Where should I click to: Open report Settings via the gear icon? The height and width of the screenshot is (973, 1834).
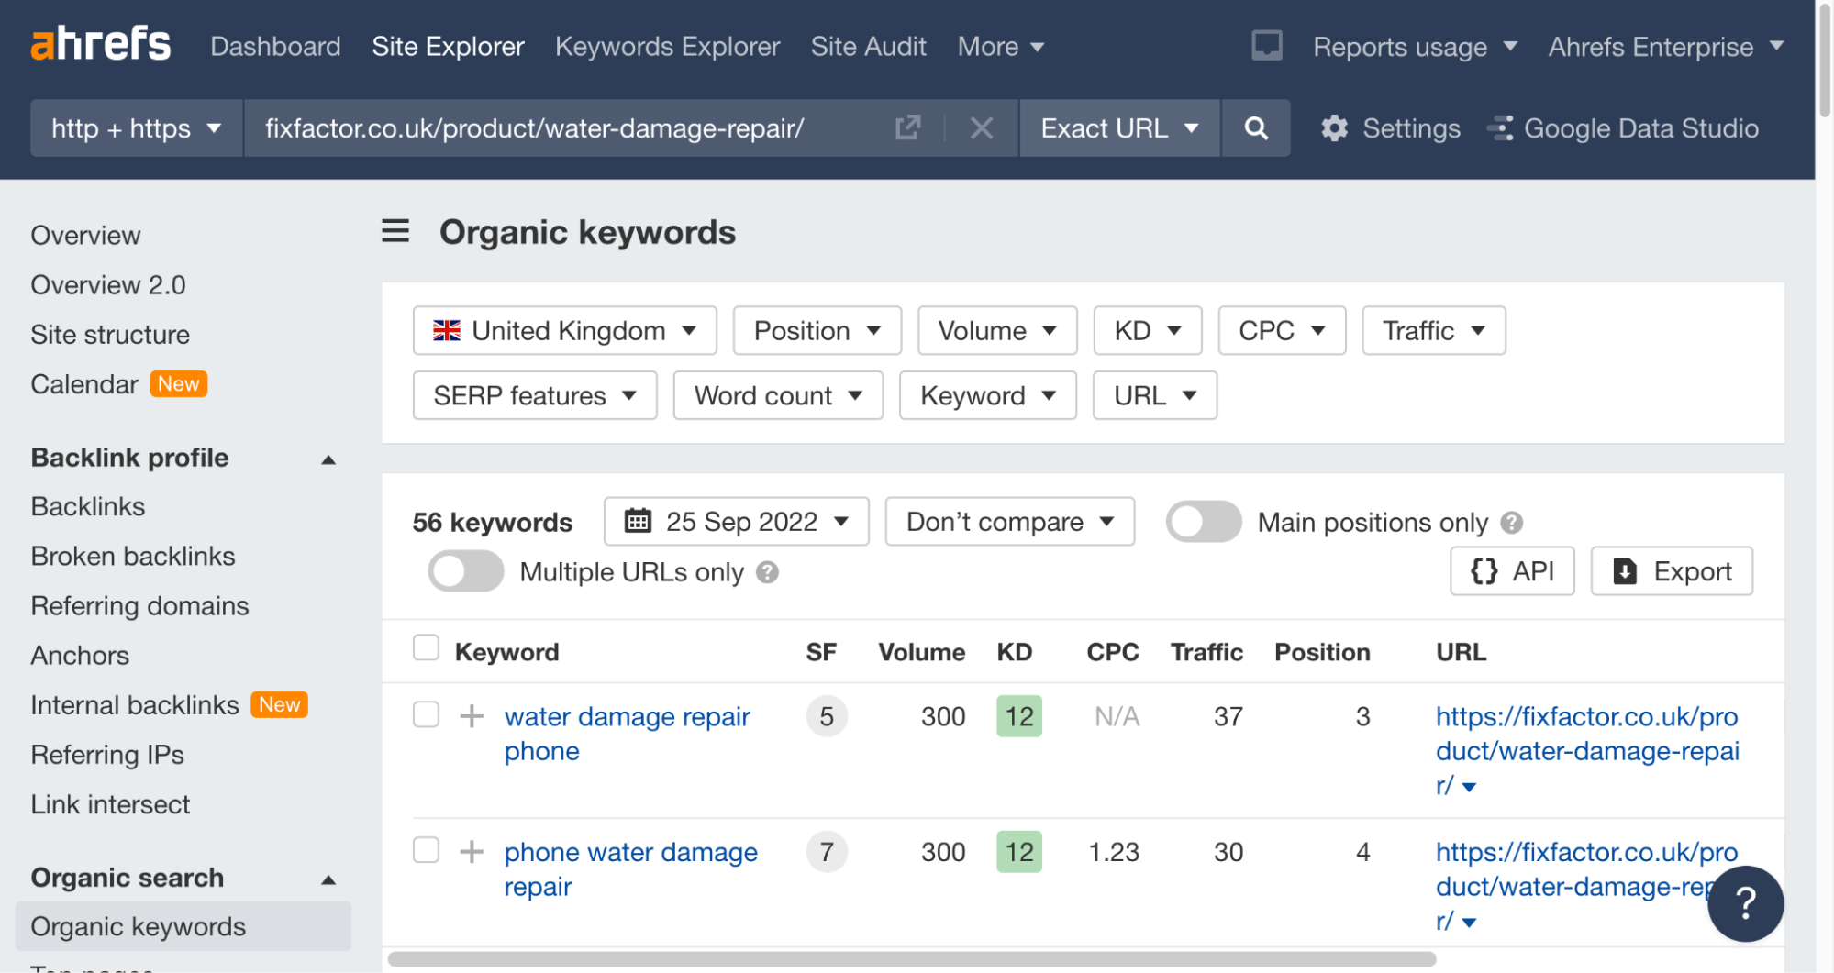(x=1336, y=128)
